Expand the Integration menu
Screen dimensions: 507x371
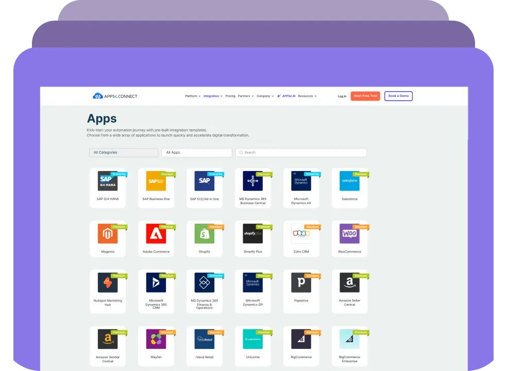click(213, 96)
